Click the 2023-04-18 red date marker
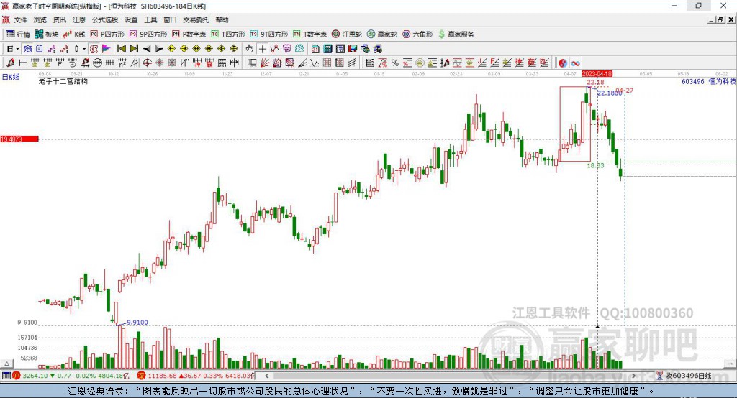Image resolution: width=737 pixels, height=398 pixels. tap(597, 74)
